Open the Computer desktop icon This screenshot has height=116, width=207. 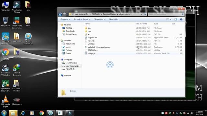5,6
